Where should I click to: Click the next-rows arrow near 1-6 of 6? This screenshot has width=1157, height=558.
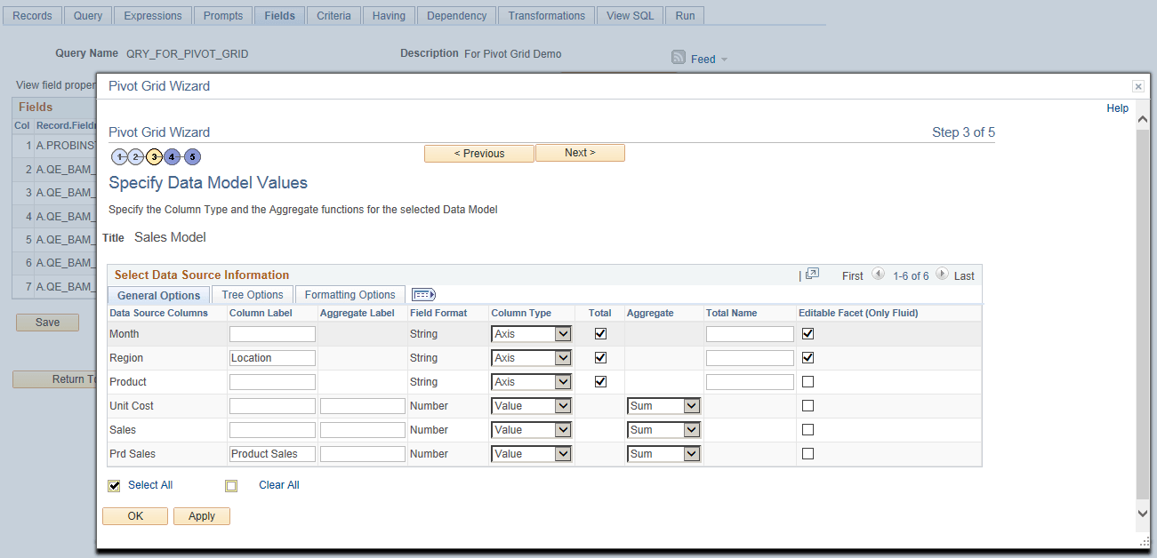pos(941,275)
